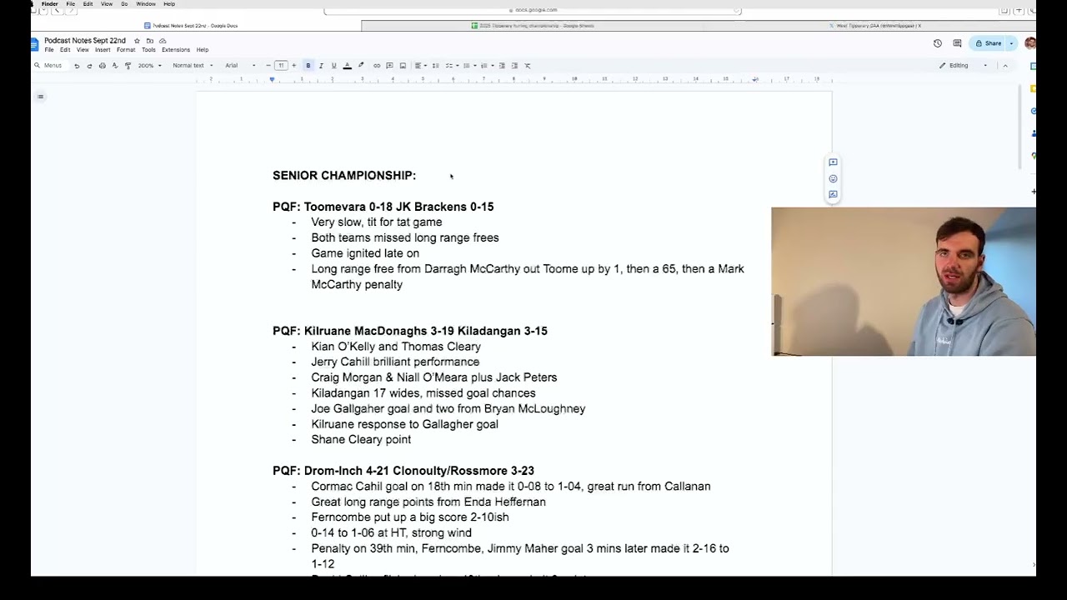Clear text formatting
This screenshot has height=600, width=1067.
(x=528, y=66)
